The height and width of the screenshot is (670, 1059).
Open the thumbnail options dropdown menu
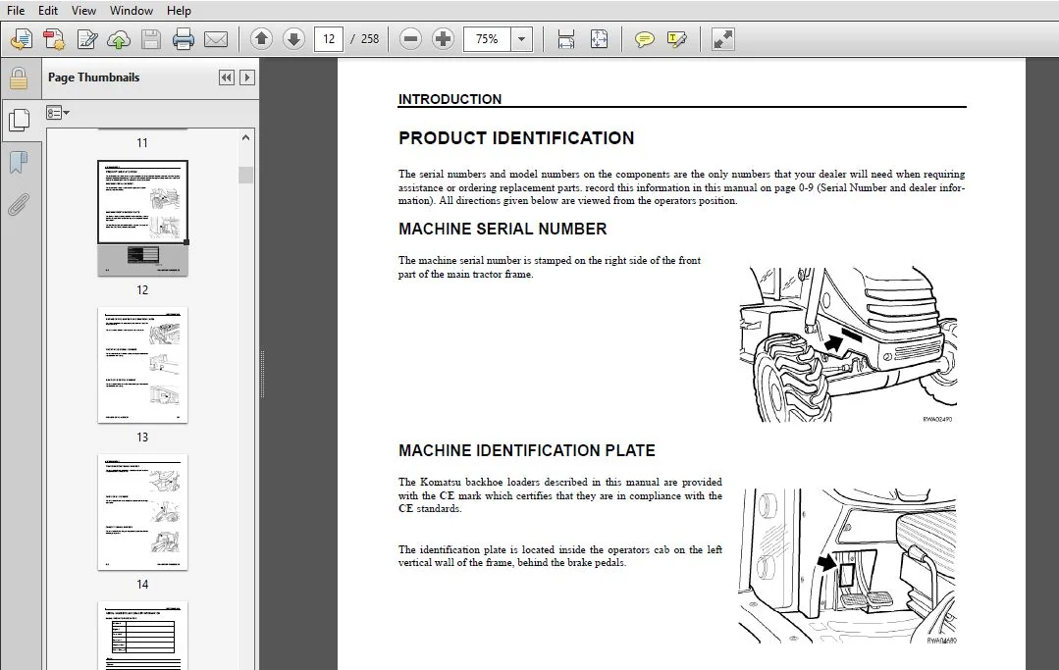point(57,113)
